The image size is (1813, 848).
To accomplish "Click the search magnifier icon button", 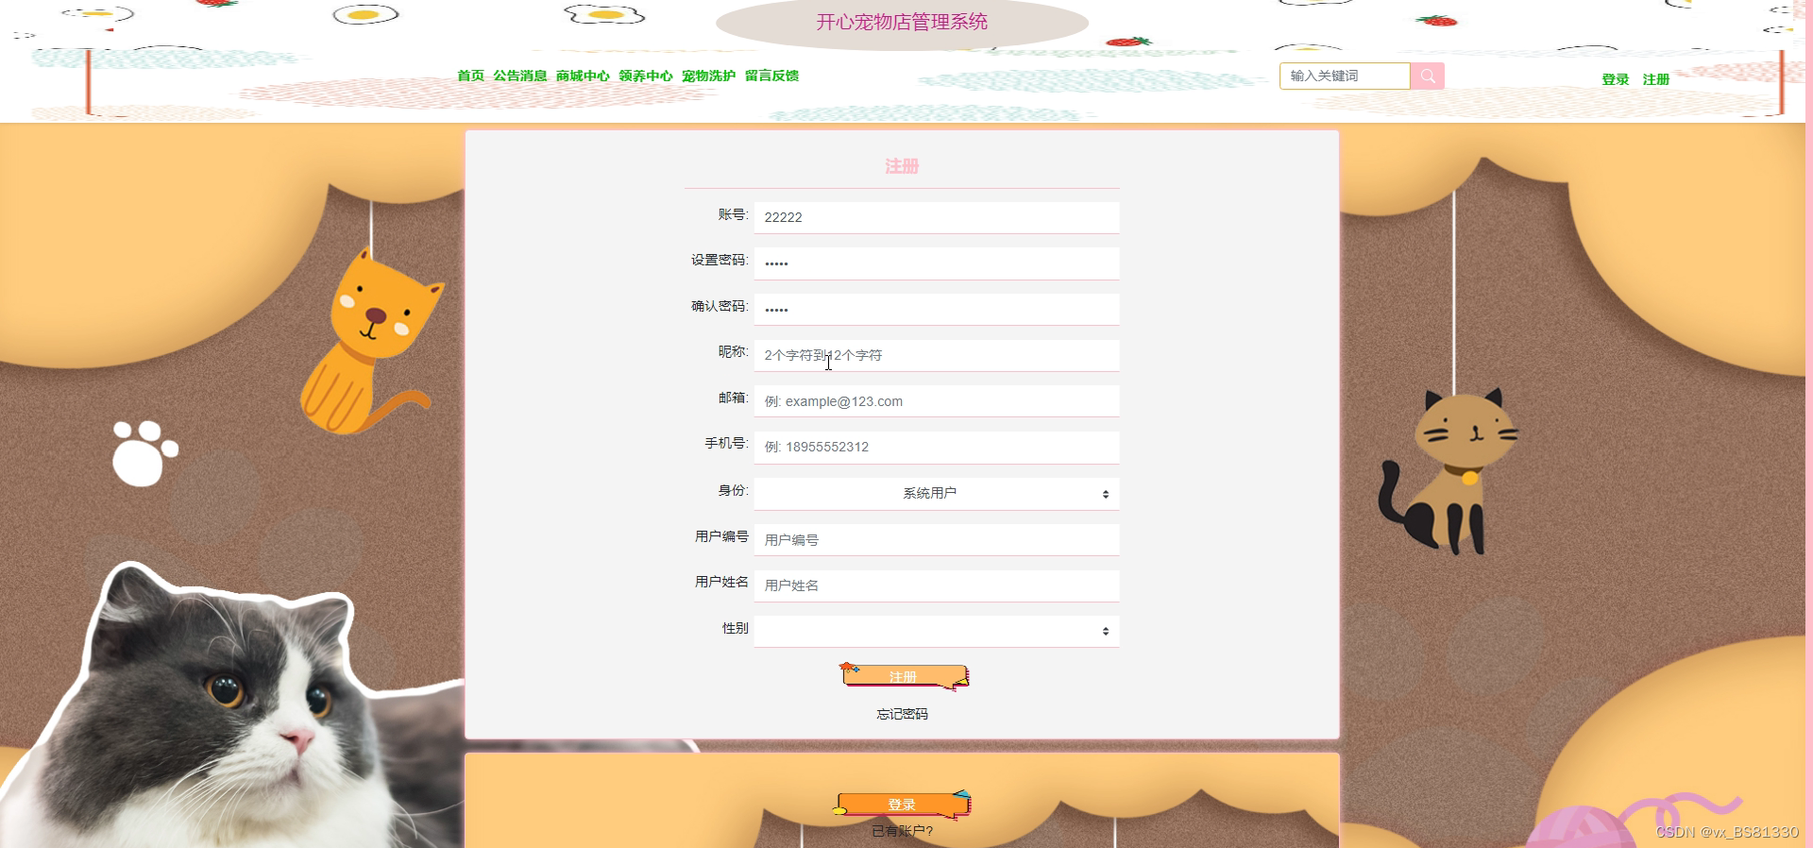I will click(1427, 76).
